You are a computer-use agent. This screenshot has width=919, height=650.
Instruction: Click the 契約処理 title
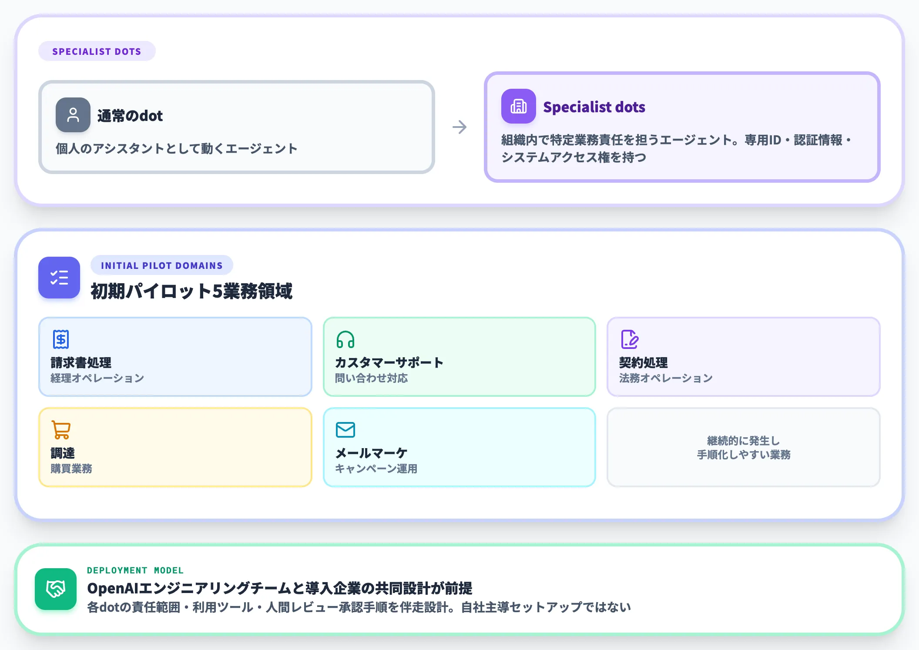tap(643, 362)
